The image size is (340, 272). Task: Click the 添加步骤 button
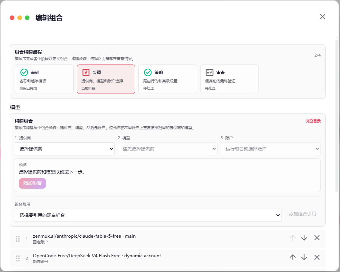32,183
